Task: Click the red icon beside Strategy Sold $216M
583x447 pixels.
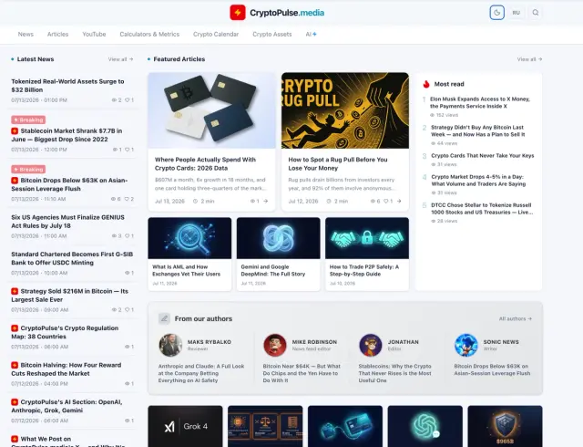Action: pos(15,291)
